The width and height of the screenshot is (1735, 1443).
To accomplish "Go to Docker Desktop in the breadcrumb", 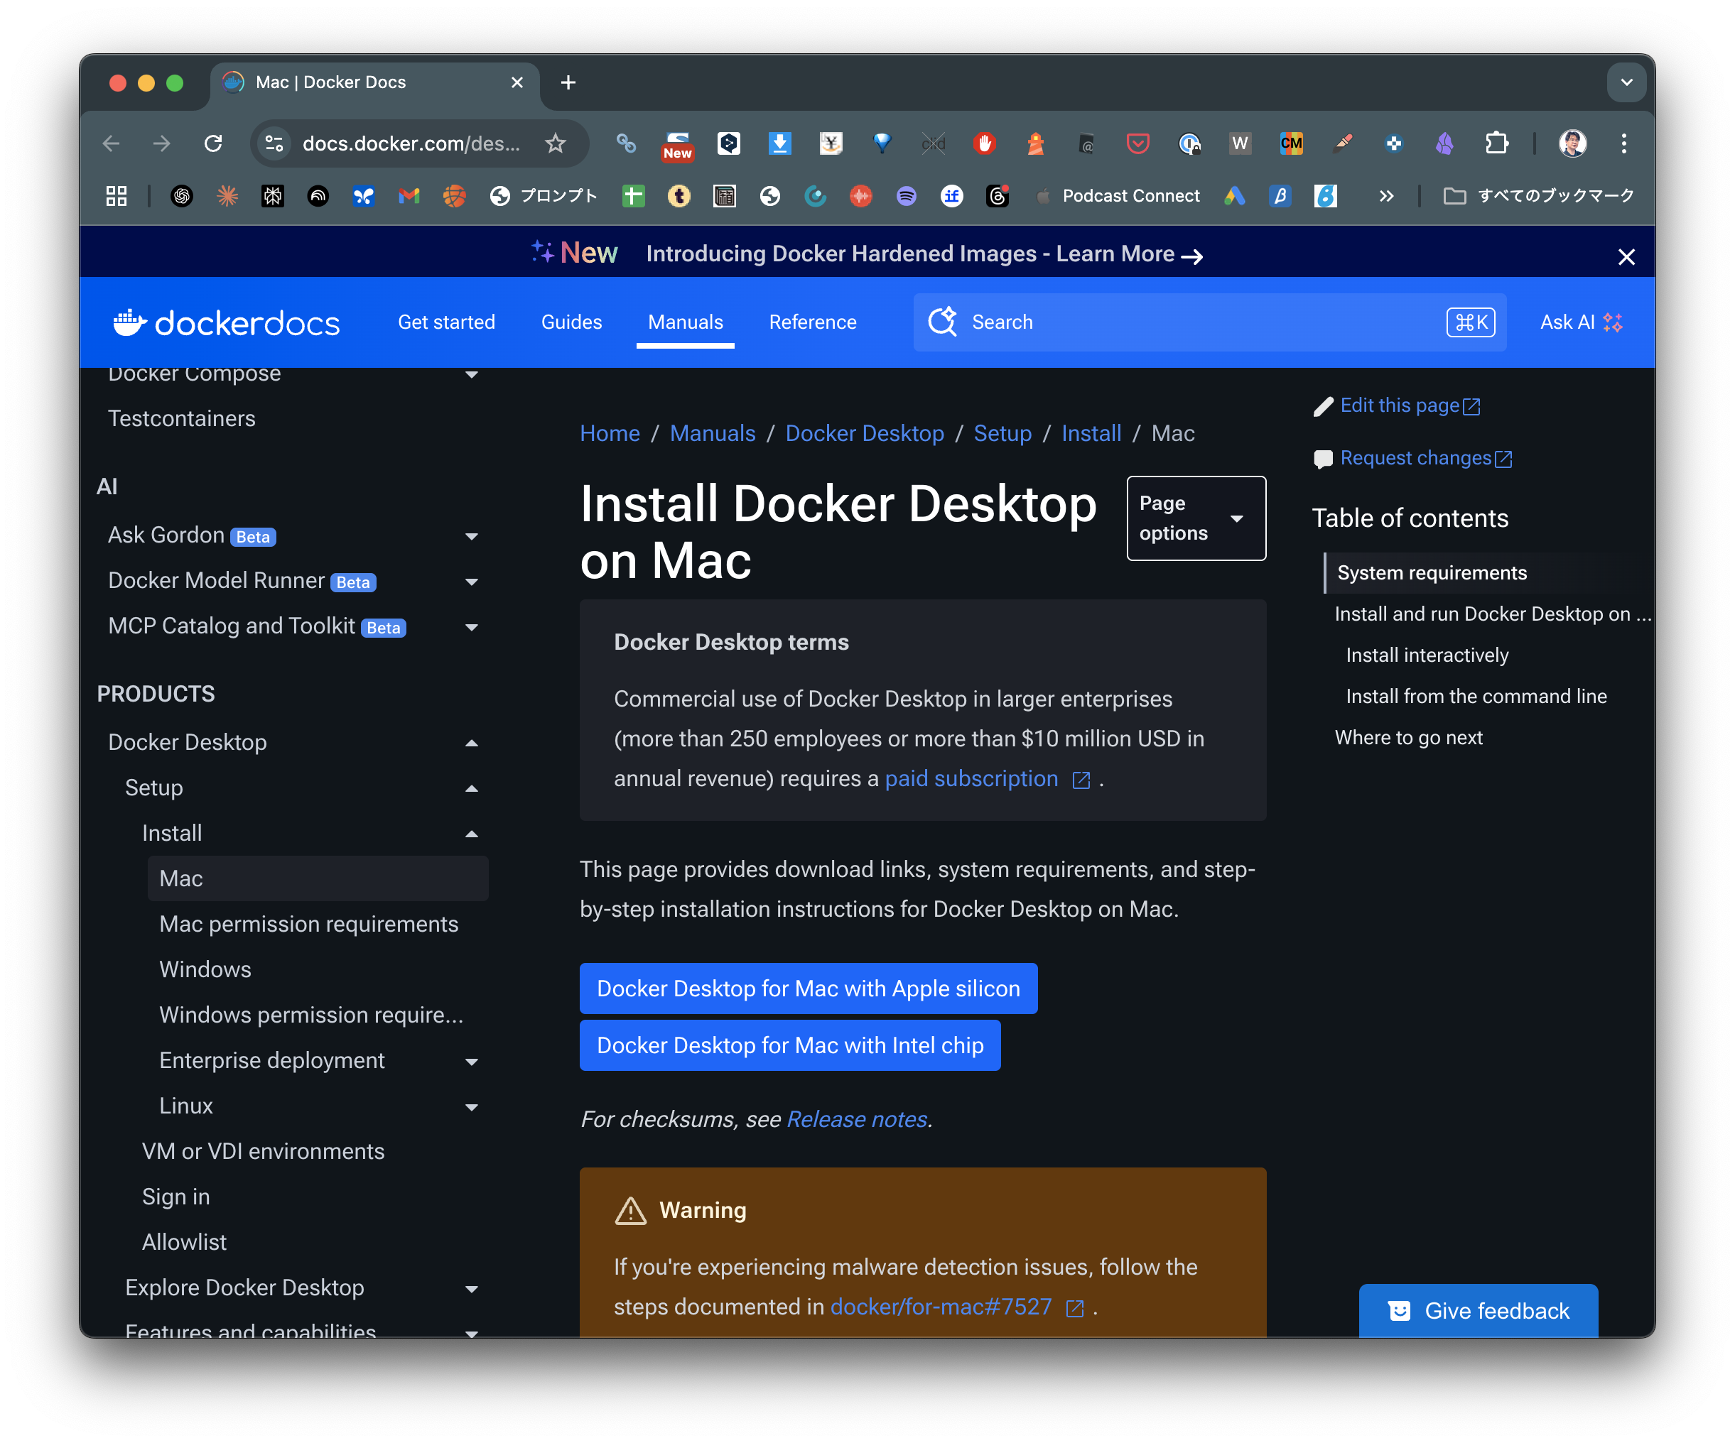I will (x=864, y=432).
